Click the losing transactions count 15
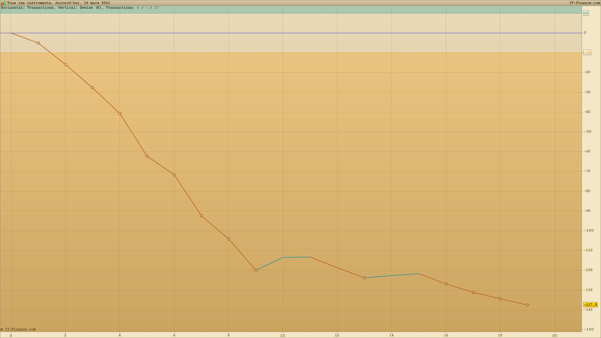The width and height of the screenshot is (601, 338). 156,8
